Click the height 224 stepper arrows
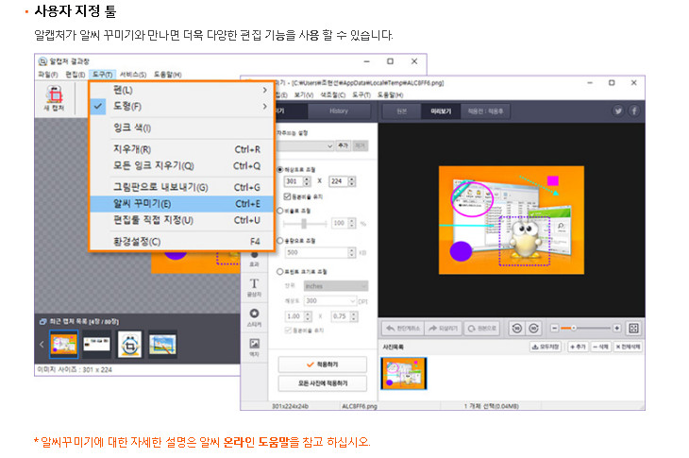Viewport: 689px width, 458px height. [351, 181]
